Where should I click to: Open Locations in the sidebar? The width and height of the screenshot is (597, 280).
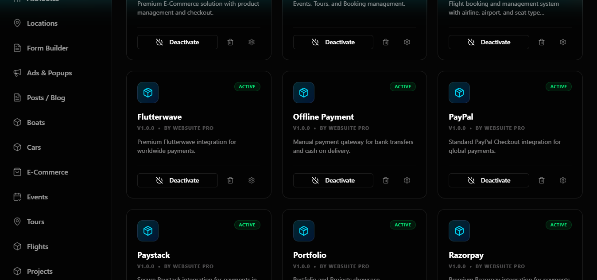[42, 23]
